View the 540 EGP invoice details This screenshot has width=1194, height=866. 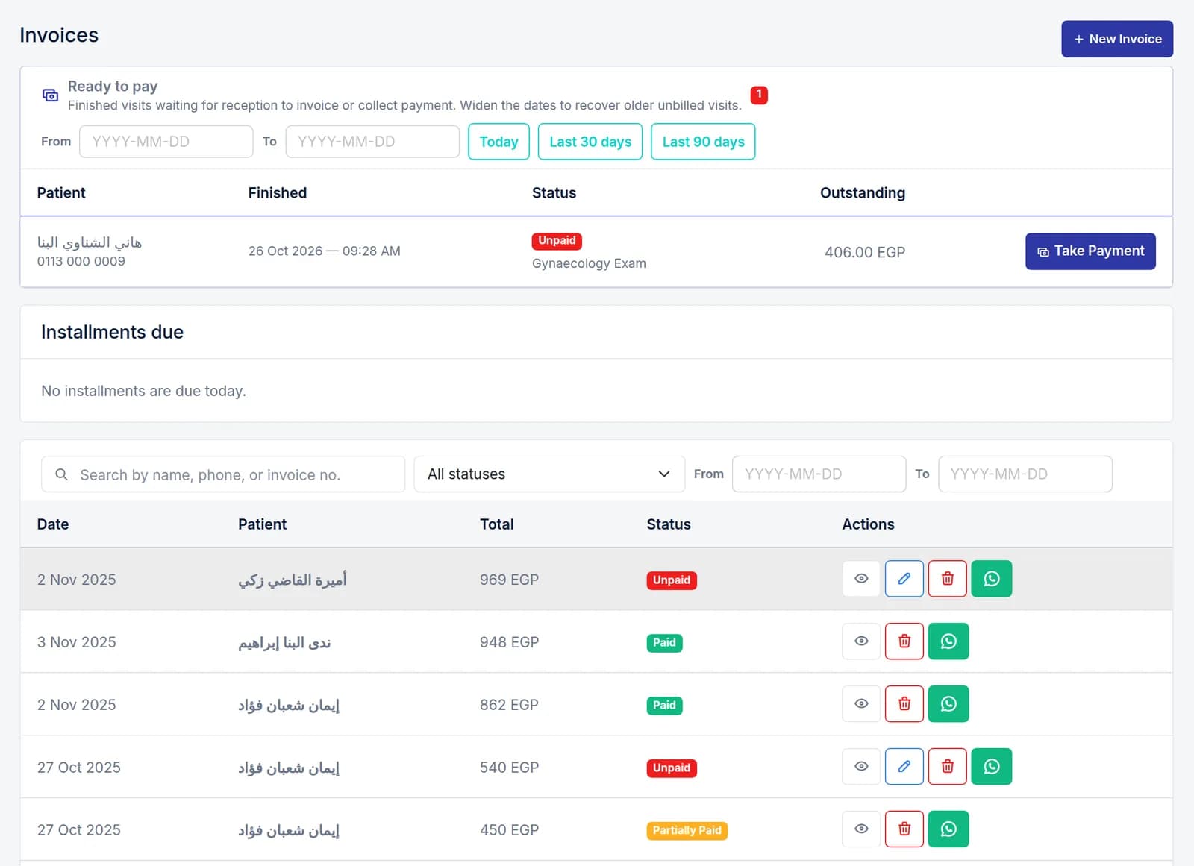861,767
